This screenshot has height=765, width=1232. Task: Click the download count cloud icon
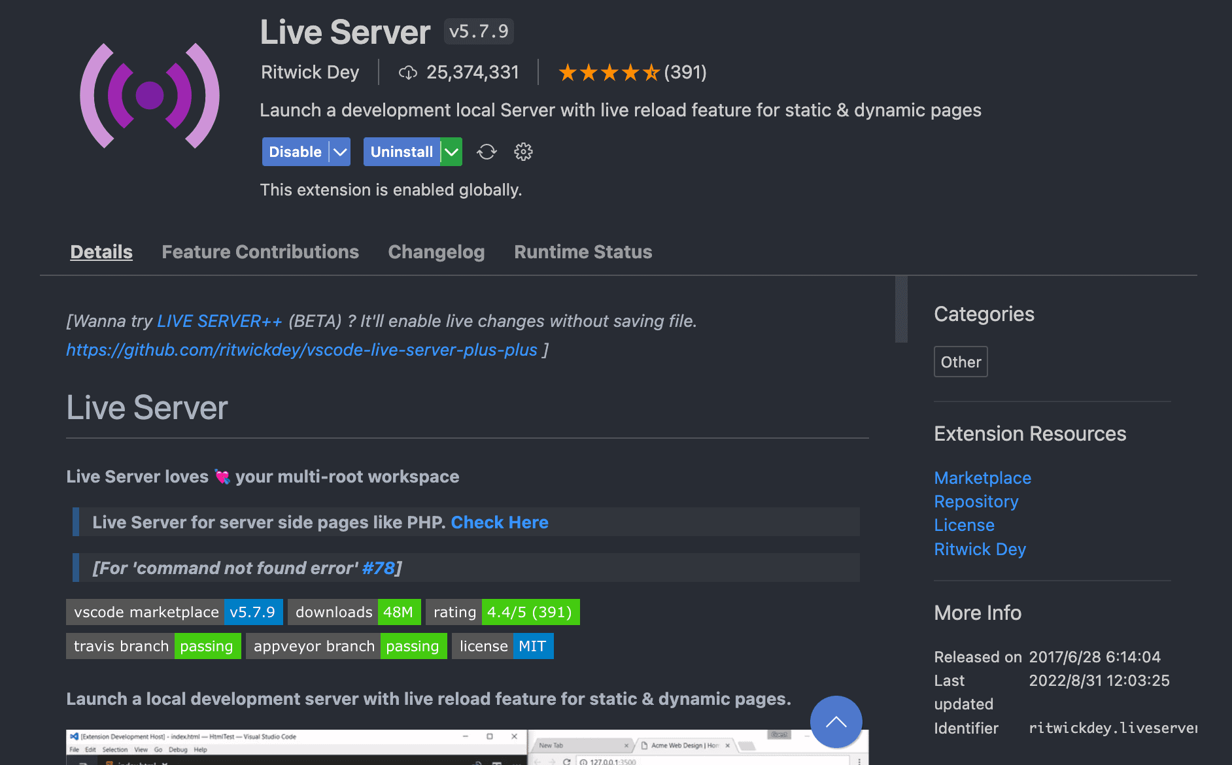point(407,73)
